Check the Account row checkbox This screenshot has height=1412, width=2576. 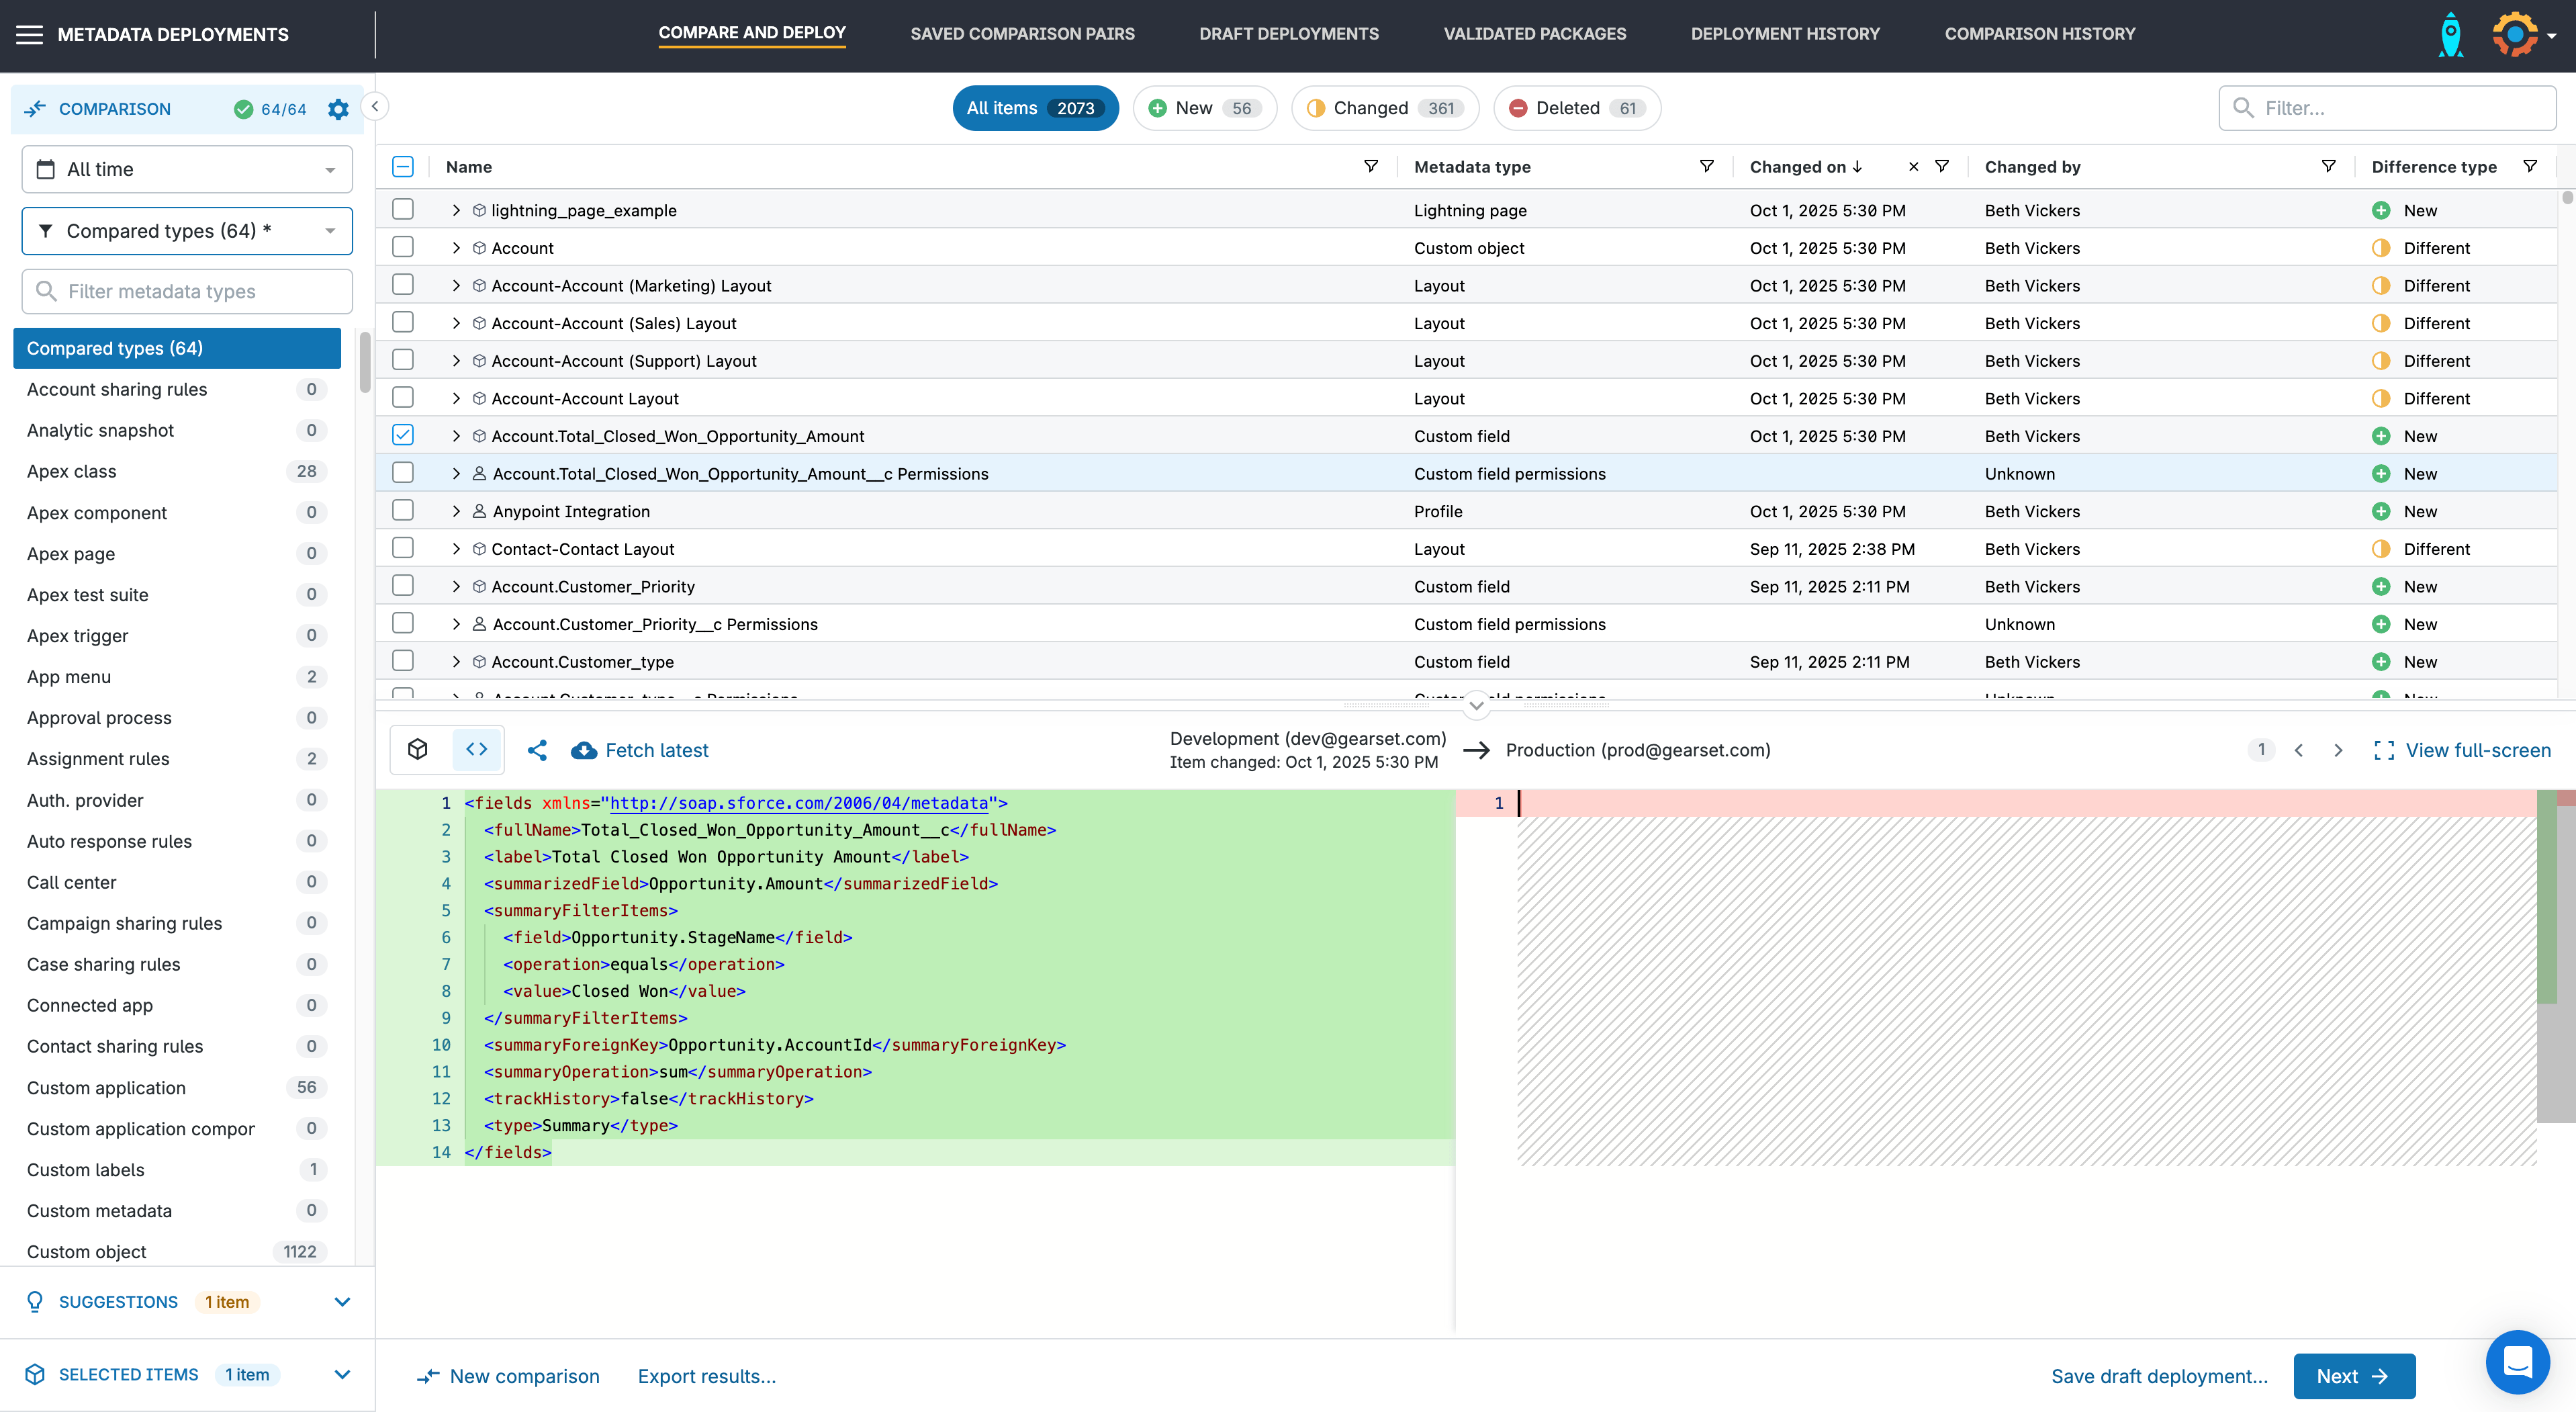pyautogui.click(x=403, y=246)
